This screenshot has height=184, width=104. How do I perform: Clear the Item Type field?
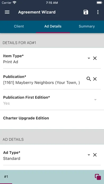[x=95, y=58]
